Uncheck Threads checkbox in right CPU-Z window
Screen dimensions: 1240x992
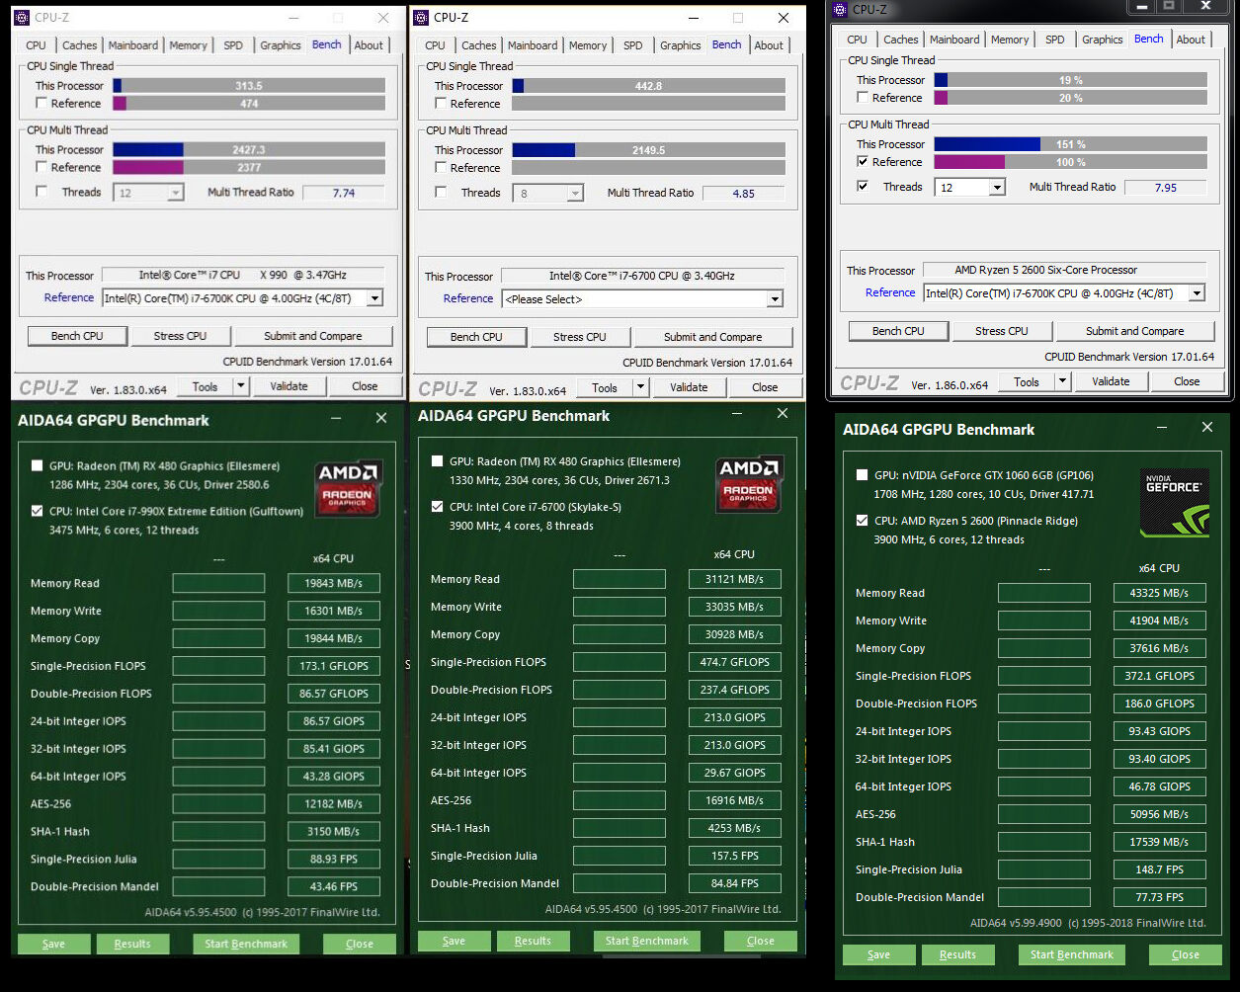point(863,186)
